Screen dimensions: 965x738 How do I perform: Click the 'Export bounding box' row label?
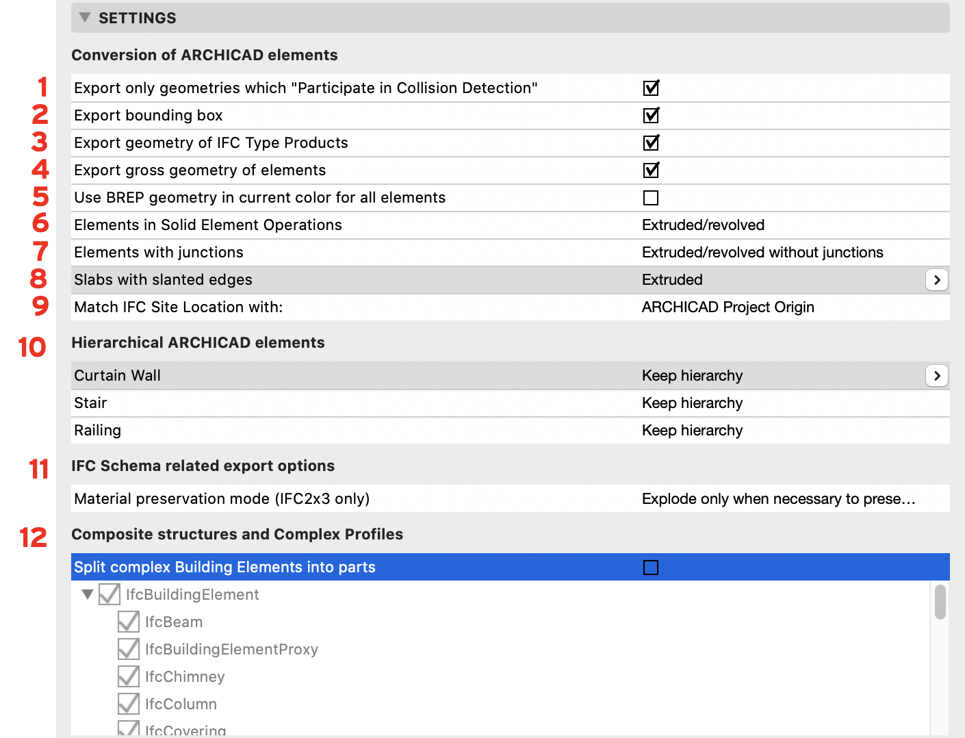click(148, 116)
